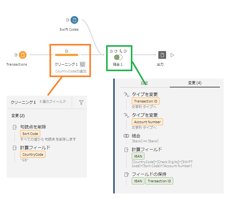Click the join icon beside 結合 entry

click(126, 136)
